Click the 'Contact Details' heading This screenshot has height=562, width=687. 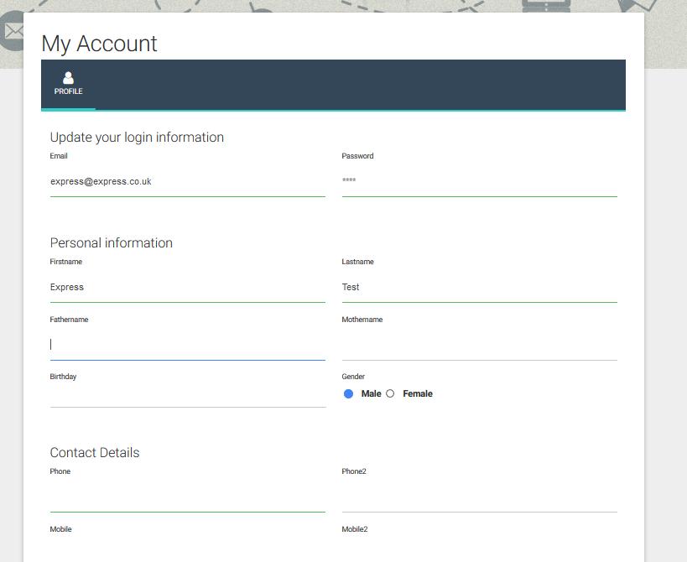pos(95,452)
